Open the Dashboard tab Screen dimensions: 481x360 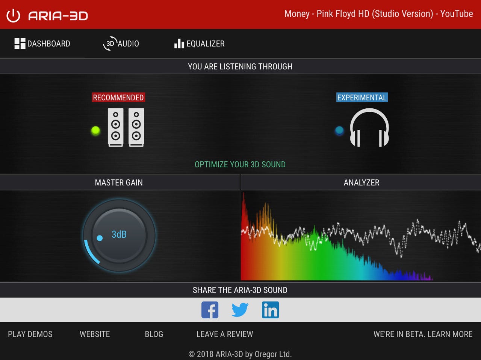pyautogui.click(x=42, y=43)
